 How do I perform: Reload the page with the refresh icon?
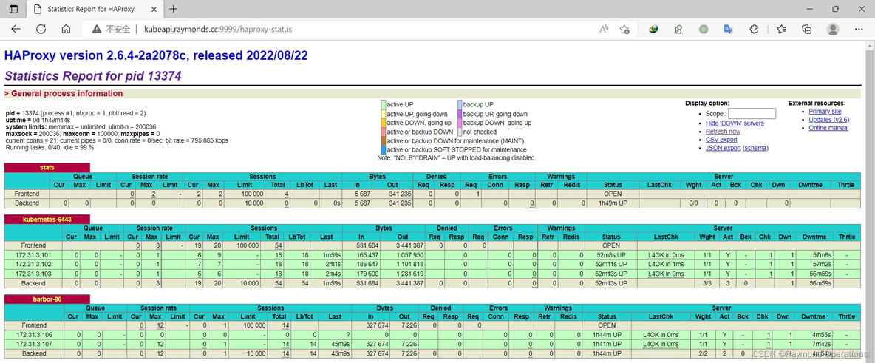pyautogui.click(x=41, y=29)
